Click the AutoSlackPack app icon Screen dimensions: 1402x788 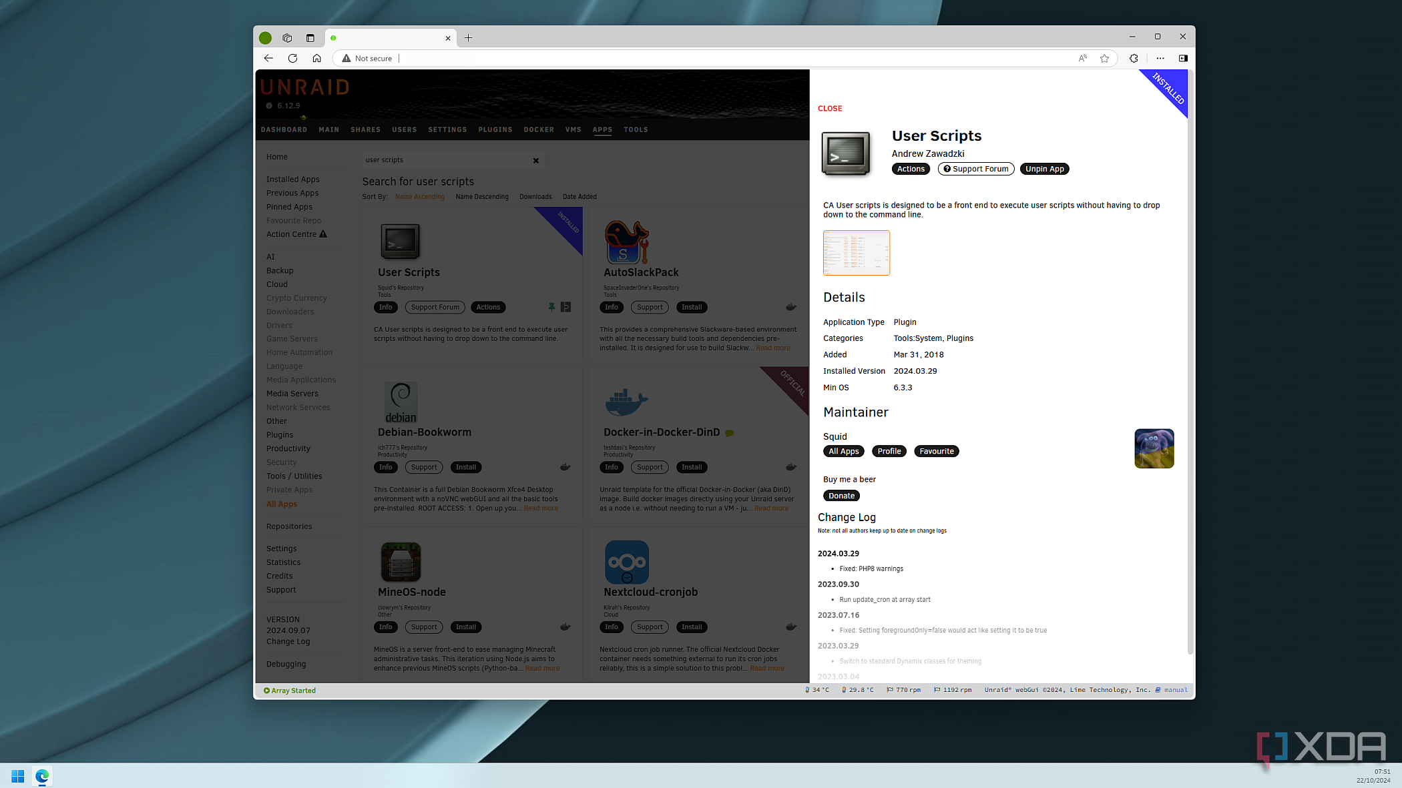pyautogui.click(x=627, y=242)
